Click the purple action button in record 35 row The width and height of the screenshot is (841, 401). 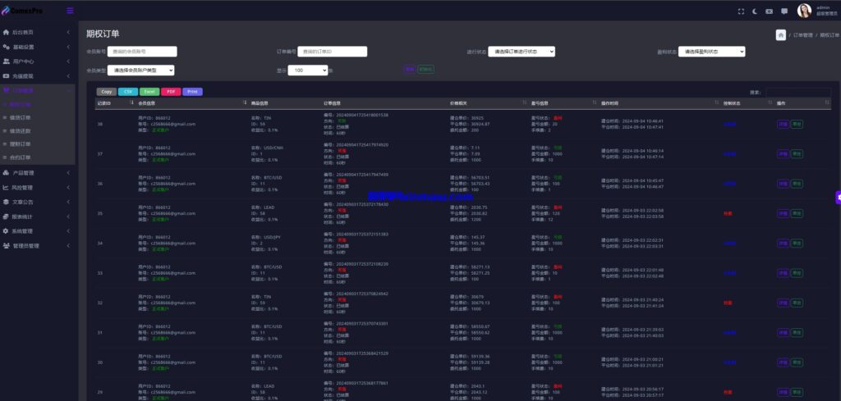point(783,213)
